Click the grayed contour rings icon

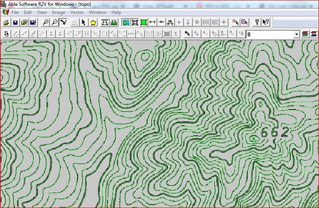pos(149,34)
